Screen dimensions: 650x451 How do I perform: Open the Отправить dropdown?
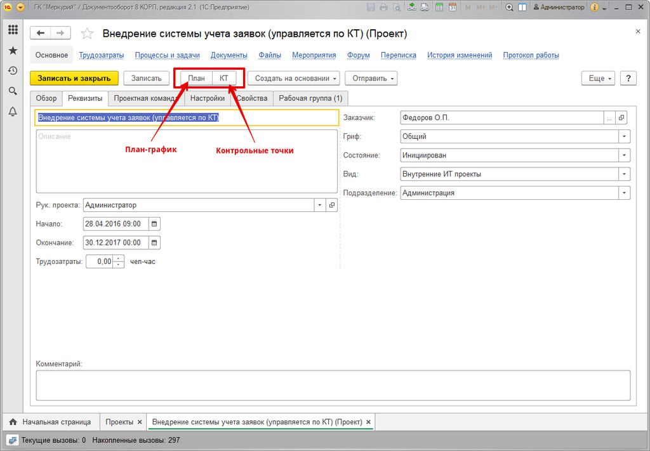[371, 78]
